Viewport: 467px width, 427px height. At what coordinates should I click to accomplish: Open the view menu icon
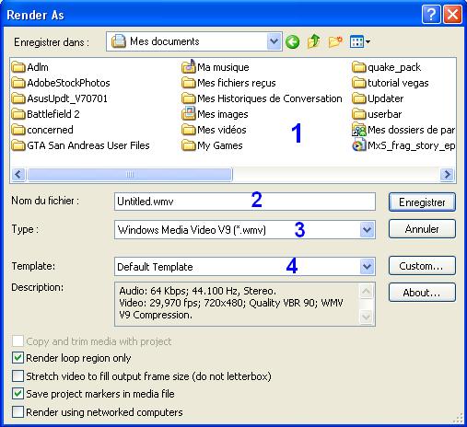359,41
